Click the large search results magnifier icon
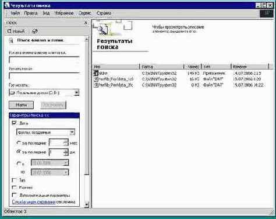 pos(102,30)
